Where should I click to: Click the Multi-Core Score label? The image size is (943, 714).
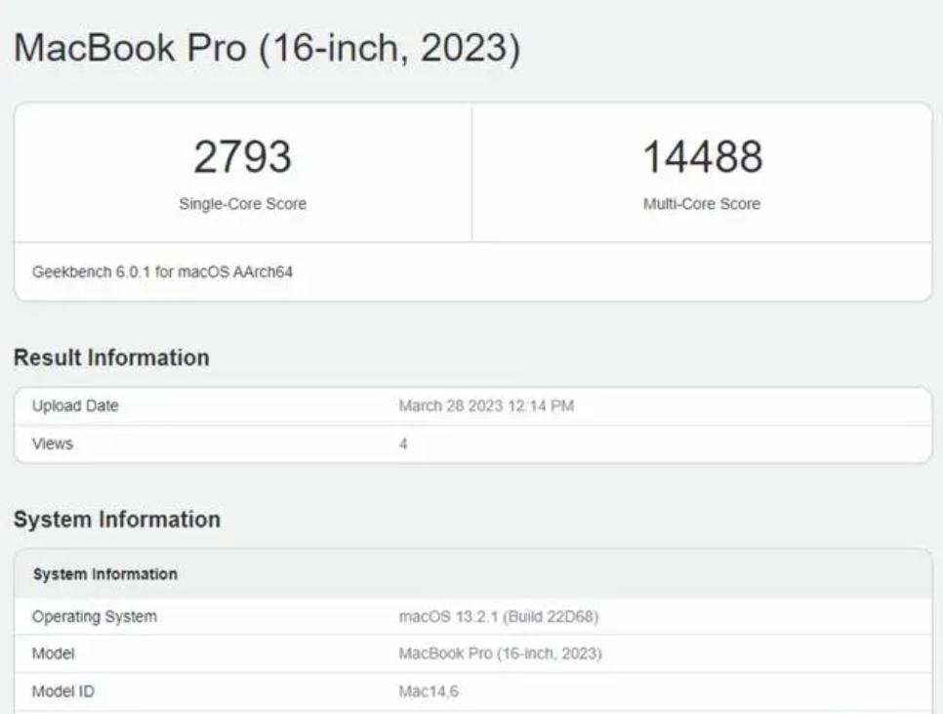pyautogui.click(x=702, y=204)
